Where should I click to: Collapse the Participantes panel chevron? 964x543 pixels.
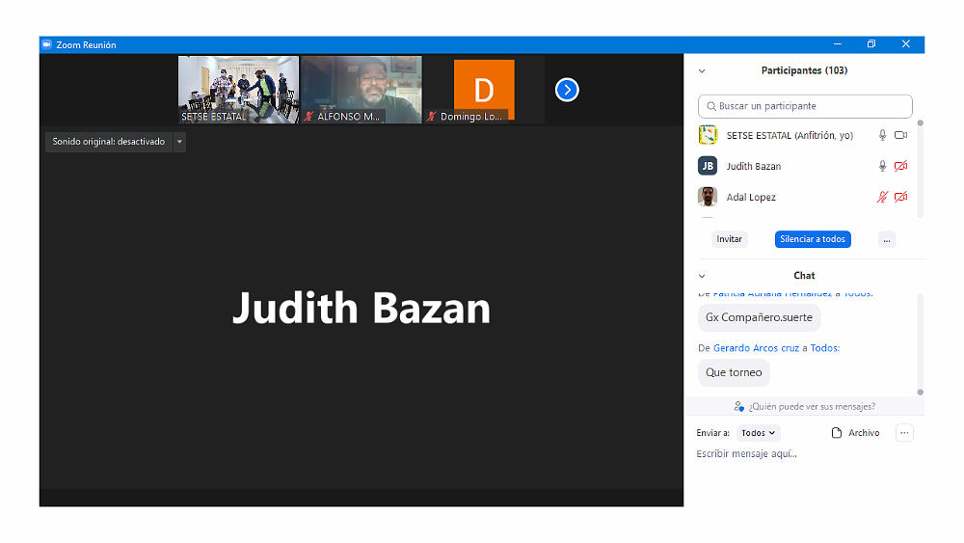pyautogui.click(x=702, y=70)
